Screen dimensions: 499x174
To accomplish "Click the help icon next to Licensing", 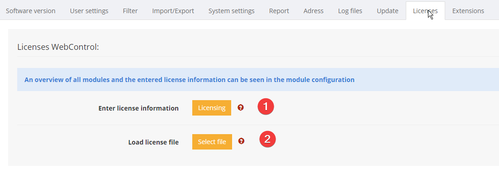I will 241,108.
